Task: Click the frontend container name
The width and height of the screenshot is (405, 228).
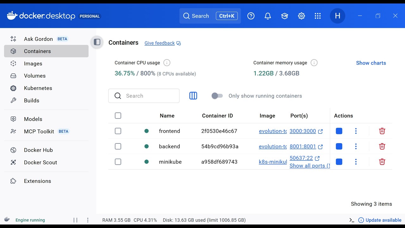Action: point(170,131)
